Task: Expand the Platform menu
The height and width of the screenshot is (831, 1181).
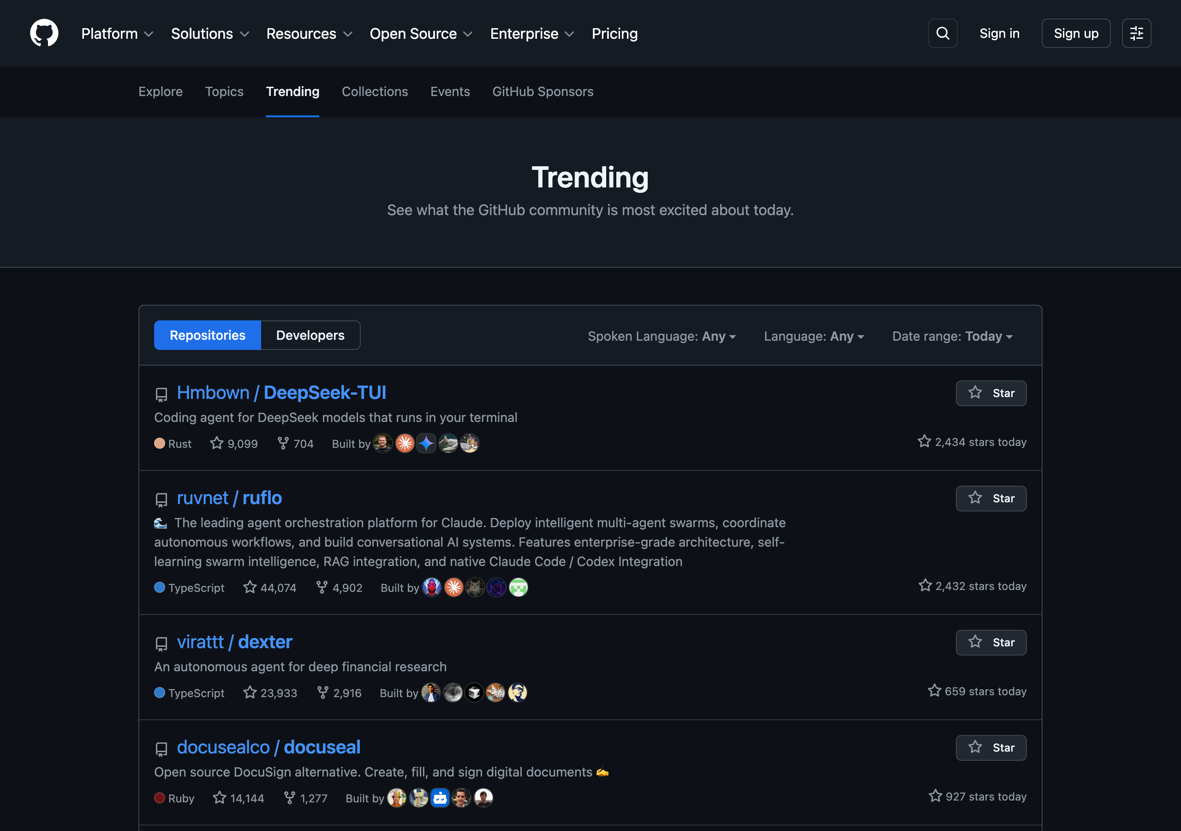Action: tap(117, 33)
